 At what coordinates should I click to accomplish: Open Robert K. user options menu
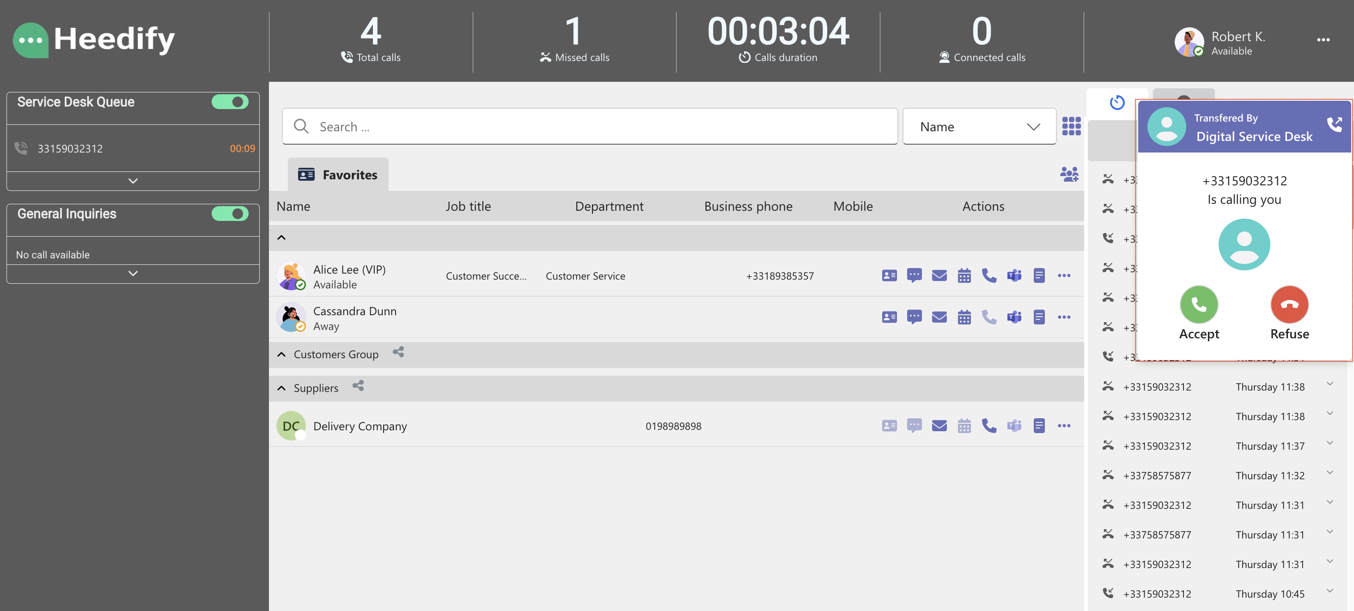(x=1323, y=40)
